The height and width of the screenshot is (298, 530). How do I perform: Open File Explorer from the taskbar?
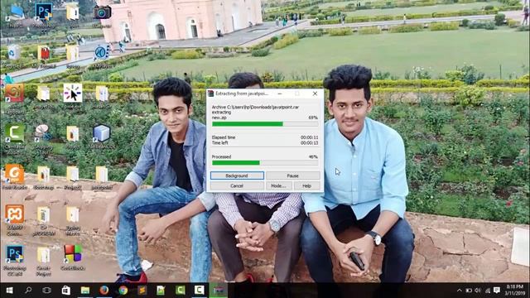click(x=84, y=291)
